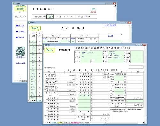Click the QR code image in the はじめに window
This screenshot has width=160, height=126.
[x=20, y=52]
